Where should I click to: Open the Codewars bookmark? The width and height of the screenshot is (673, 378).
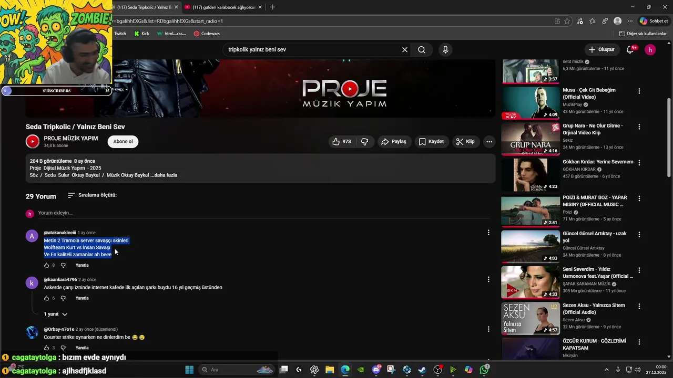coord(207,34)
